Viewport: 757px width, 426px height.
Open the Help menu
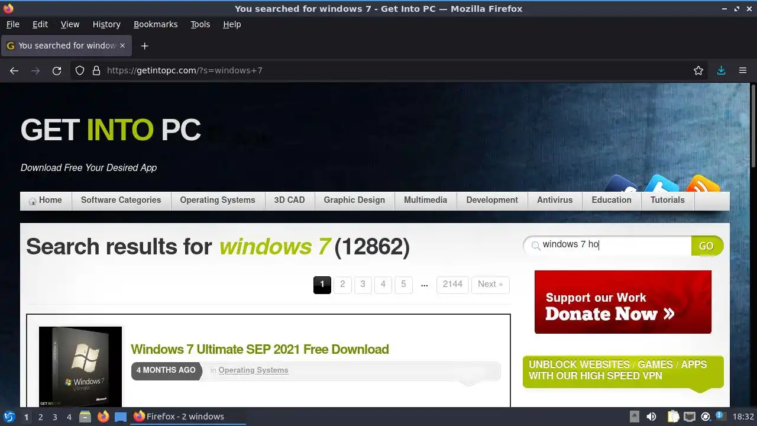point(232,24)
